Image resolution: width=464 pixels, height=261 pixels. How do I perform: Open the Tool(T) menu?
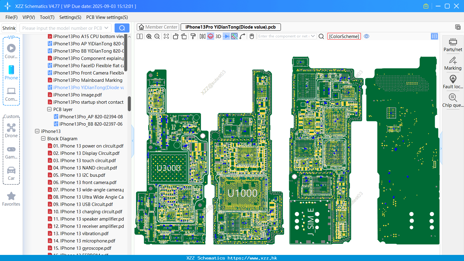(x=47, y=17)
